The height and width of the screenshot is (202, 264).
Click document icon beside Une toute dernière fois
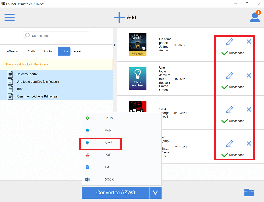(x=10, y=82)
